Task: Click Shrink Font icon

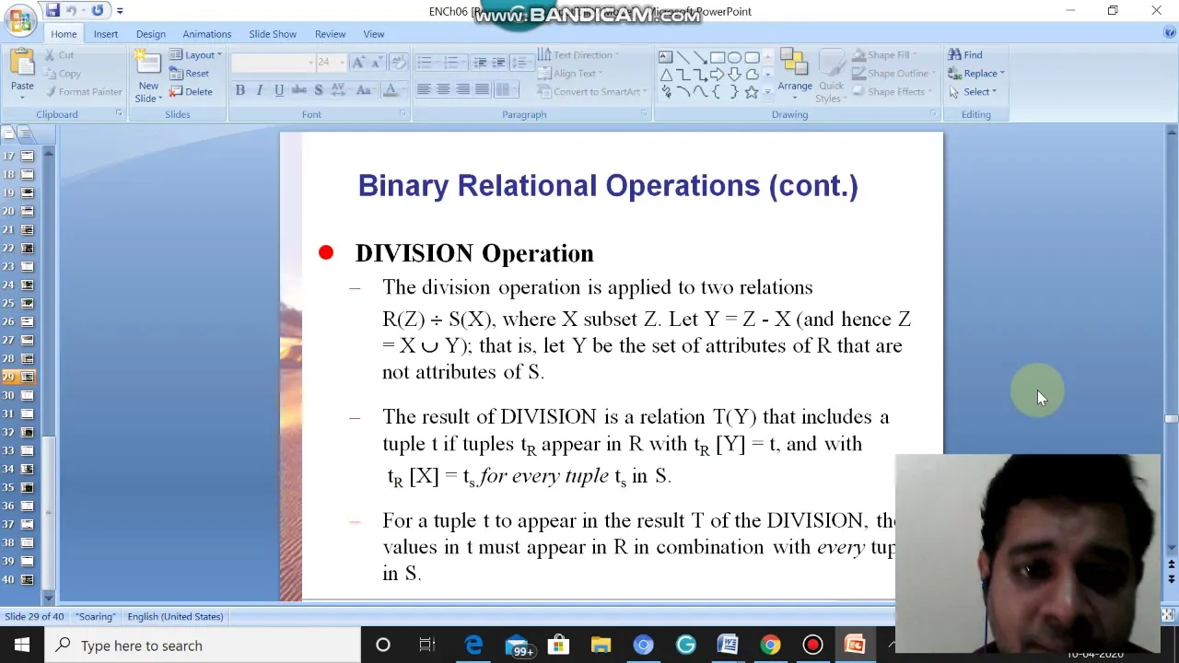Action: pos(379,63)
